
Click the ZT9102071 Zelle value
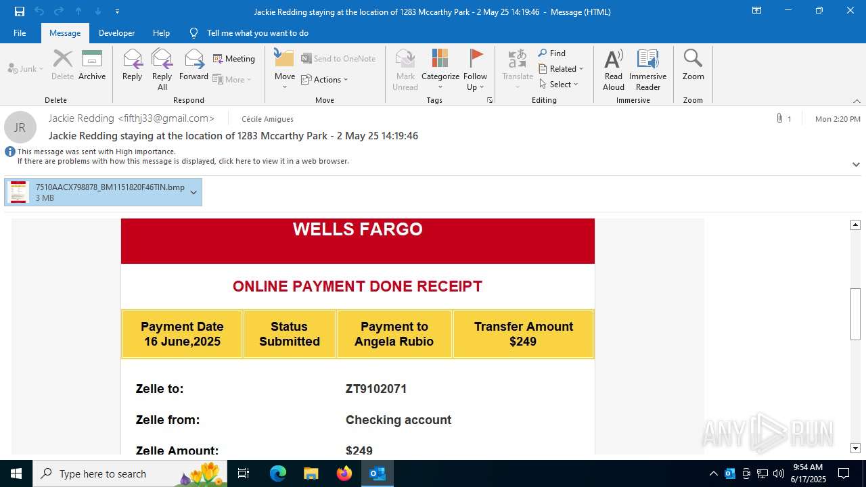376,389
